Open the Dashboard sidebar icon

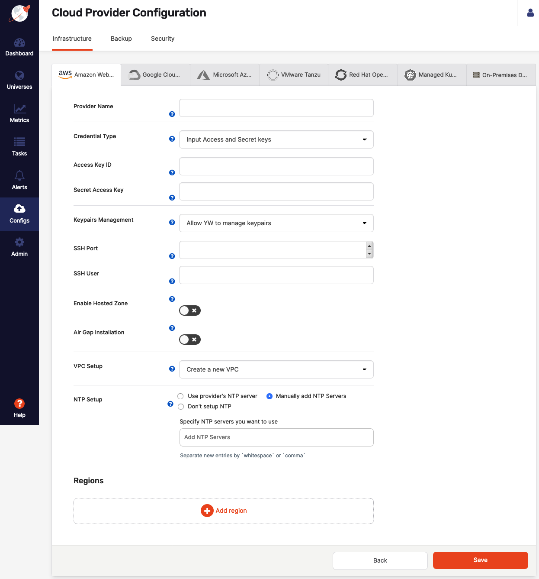(19, 43)
